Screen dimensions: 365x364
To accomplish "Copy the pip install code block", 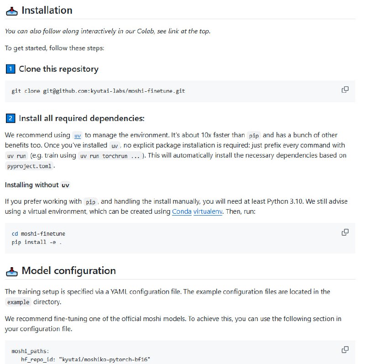I will coord(345,232).
